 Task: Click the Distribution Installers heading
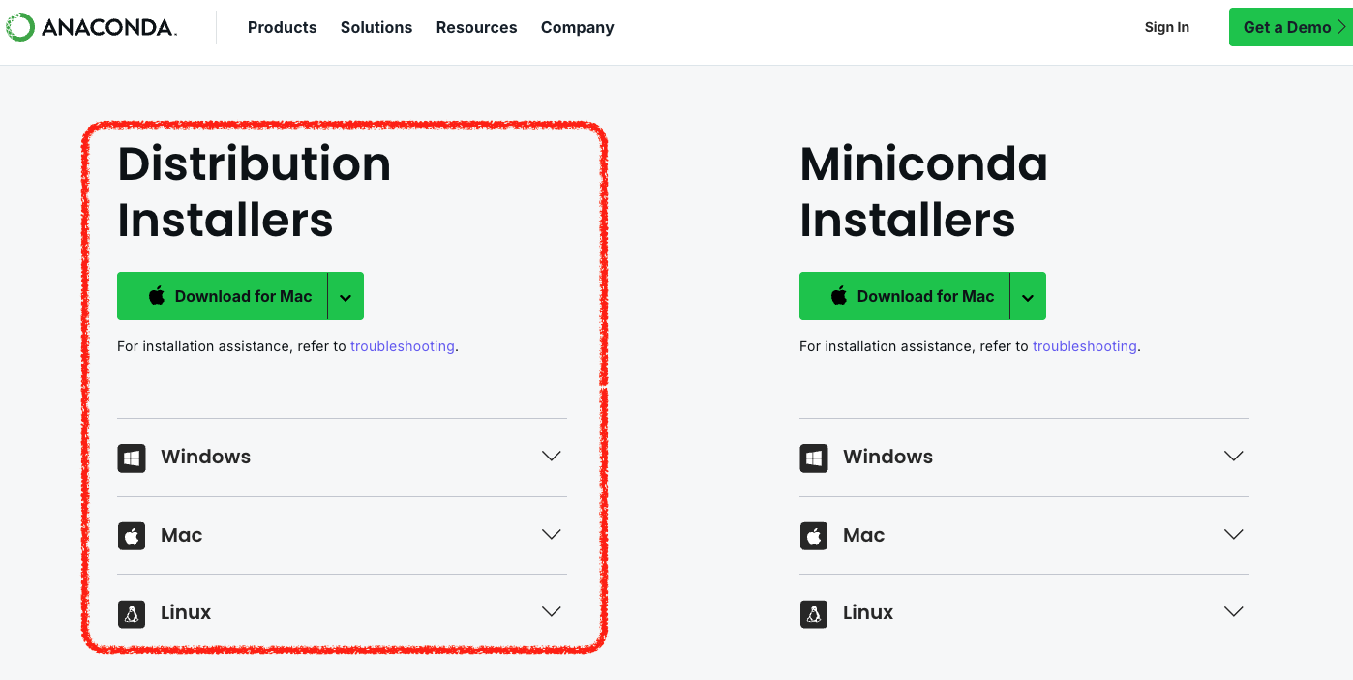tap(254, 192)
